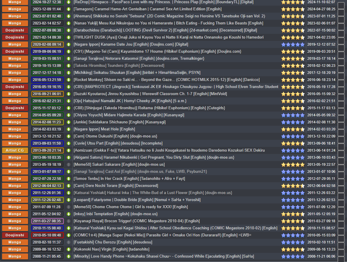This screenshot has width=347, height=262.
Task: Click the download arrow for the 2023-12-09 11:44 entry
Action: point(69,9)
